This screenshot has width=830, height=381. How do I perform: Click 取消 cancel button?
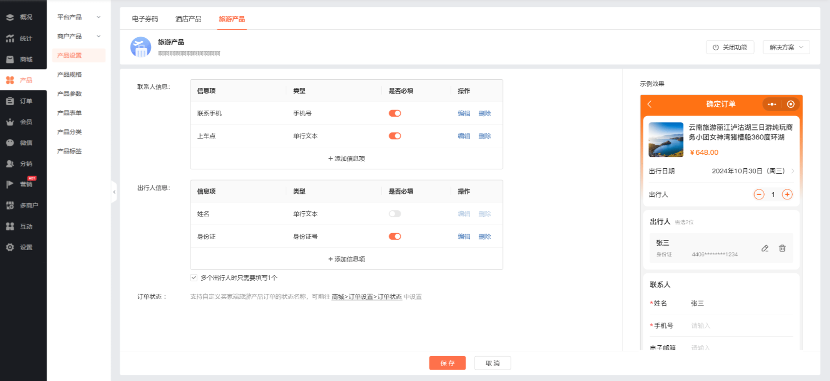pos(493,363)
